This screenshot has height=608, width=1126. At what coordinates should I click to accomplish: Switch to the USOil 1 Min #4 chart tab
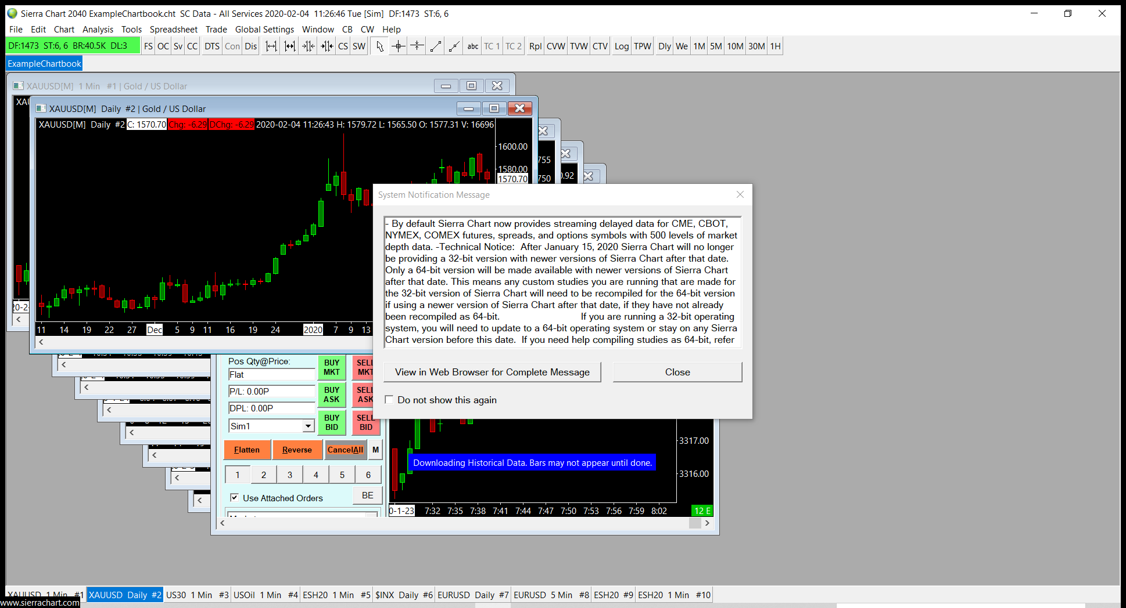(x=266, y=595)
